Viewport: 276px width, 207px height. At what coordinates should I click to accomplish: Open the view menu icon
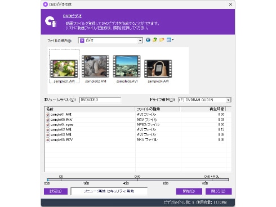170,40
